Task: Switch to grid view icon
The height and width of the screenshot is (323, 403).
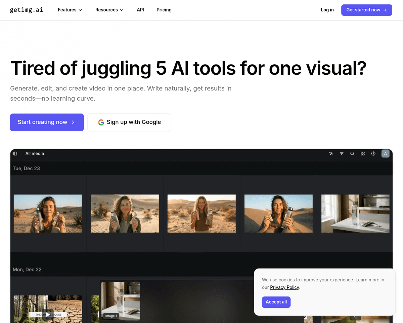Action: point(363,153)
